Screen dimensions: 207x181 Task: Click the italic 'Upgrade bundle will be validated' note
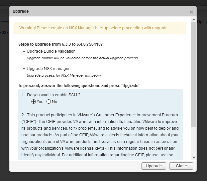[x=83, y=58]
